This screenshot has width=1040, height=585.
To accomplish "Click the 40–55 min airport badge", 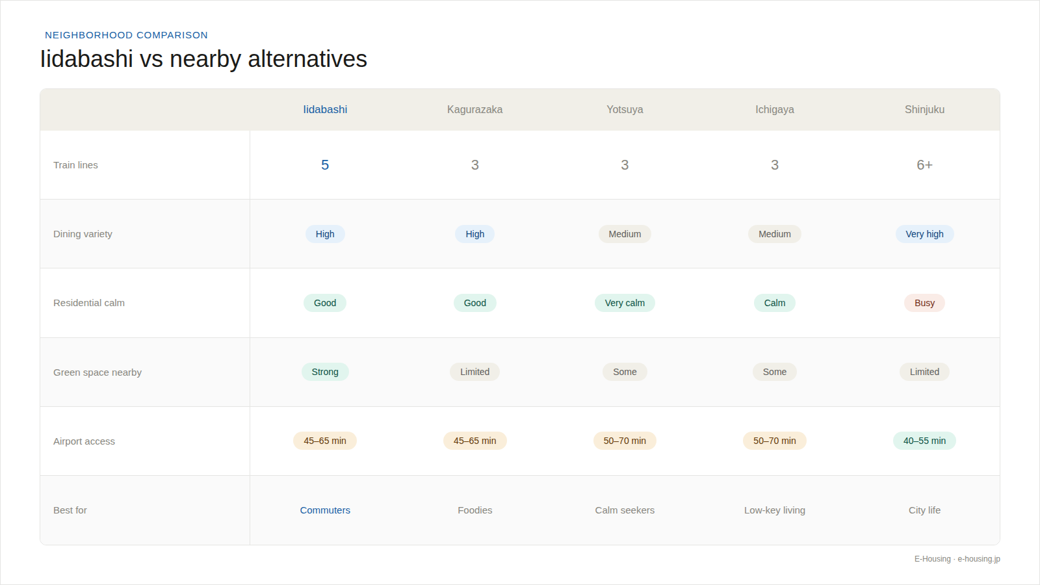I will [924, 441].
